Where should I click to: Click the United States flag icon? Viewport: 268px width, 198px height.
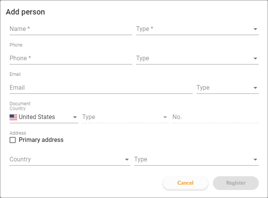click(13, 117)
